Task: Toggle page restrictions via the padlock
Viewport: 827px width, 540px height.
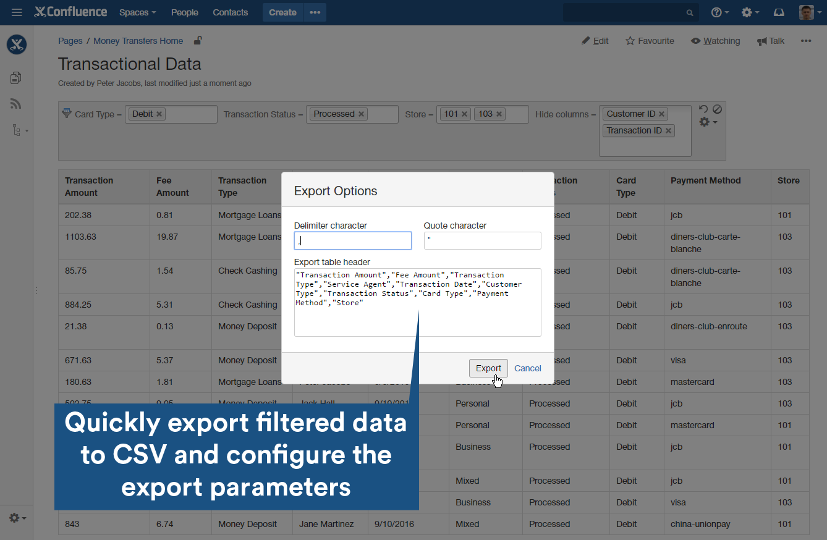Action: coord(197,40)
